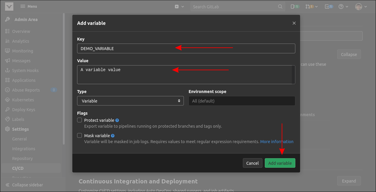This screenshot has width=376, height=192.
Task: Open the Type dropdown showing Variable
Action: coord(130,101)
